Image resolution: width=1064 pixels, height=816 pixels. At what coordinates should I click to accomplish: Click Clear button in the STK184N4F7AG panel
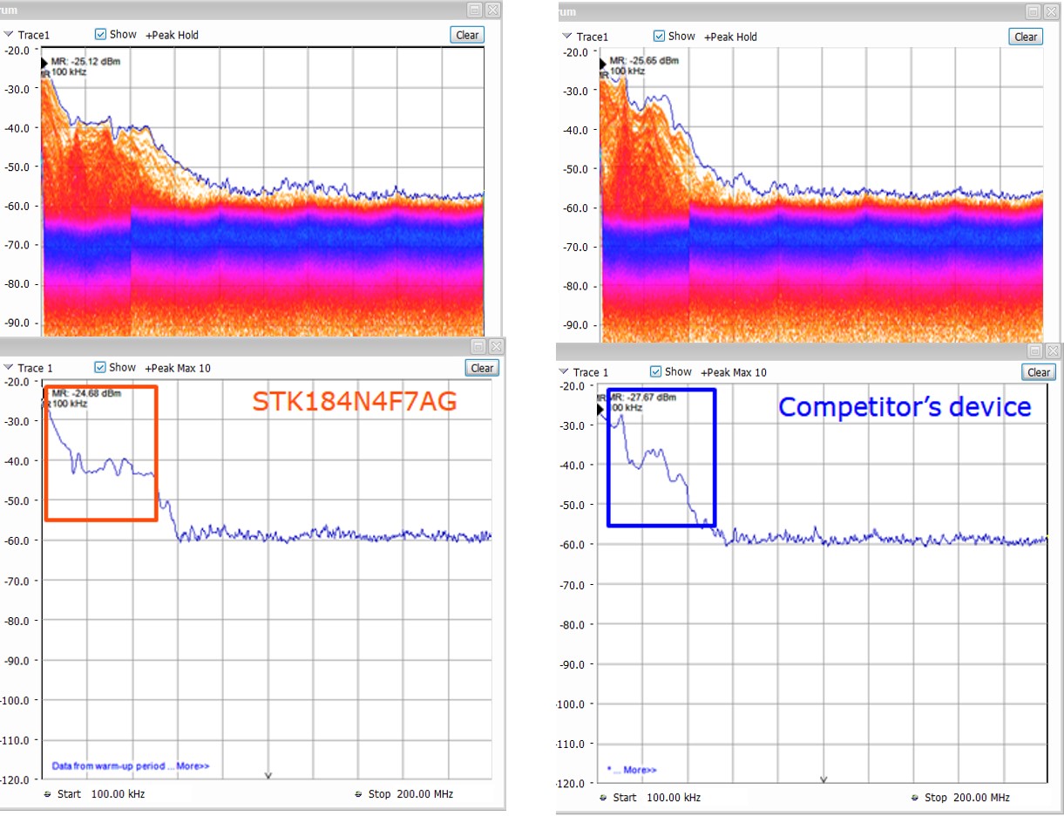tap(482, 368)
